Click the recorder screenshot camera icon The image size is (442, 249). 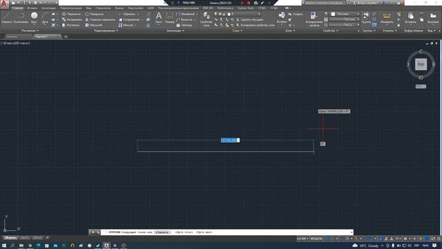click(256, 3)
